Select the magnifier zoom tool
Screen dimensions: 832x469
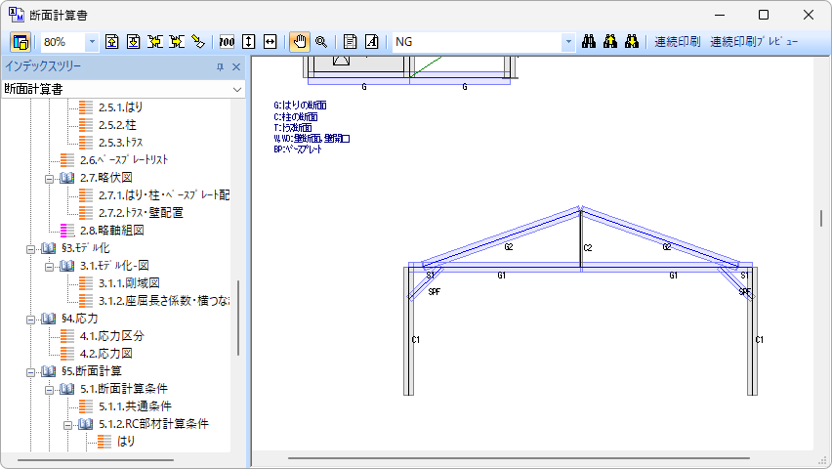(320, 42)
